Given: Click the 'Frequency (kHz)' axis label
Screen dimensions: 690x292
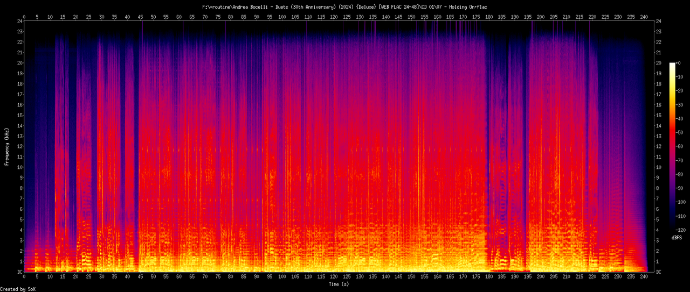Looking at the screenshot, I should click(7, 146).
